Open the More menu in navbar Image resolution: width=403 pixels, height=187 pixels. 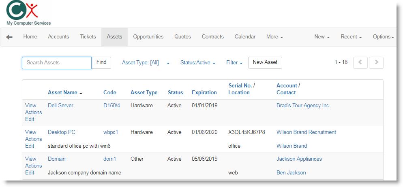[274, 37]
